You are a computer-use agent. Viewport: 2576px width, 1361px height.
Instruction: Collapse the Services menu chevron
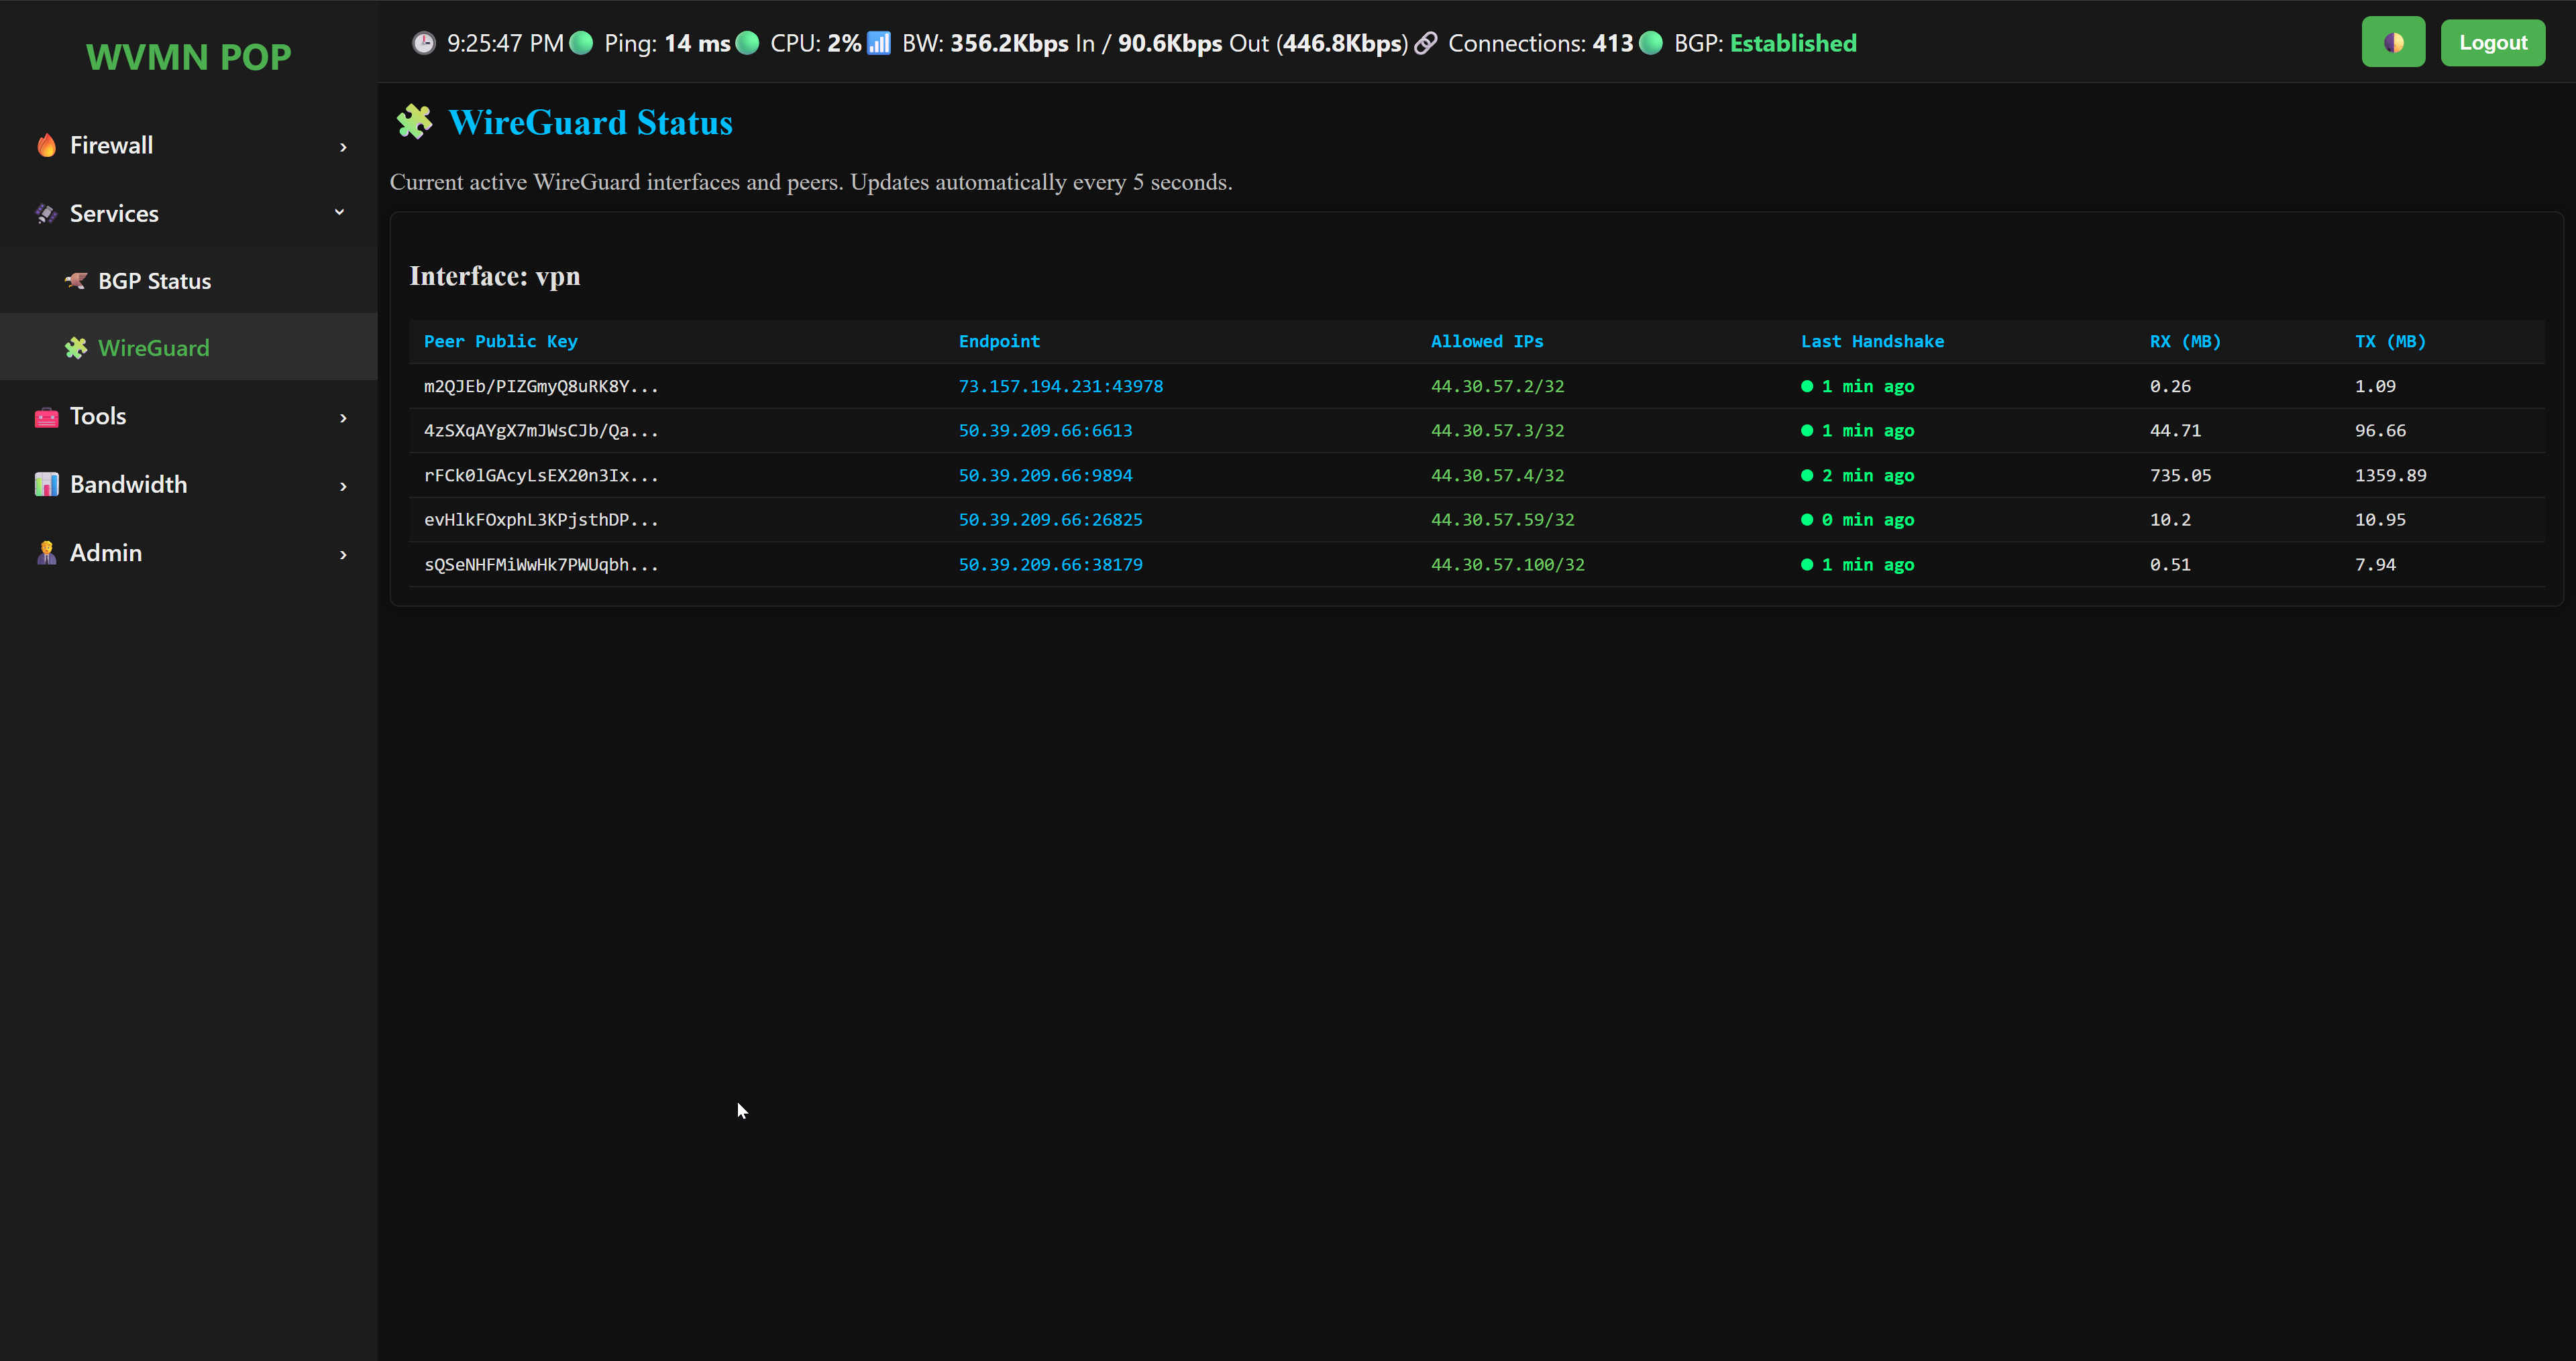pyautogui.click(x=339, y=212)
